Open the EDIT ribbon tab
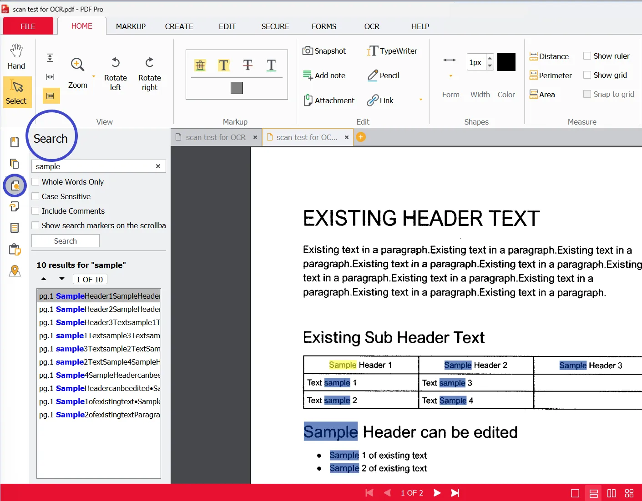 (227, 26)
